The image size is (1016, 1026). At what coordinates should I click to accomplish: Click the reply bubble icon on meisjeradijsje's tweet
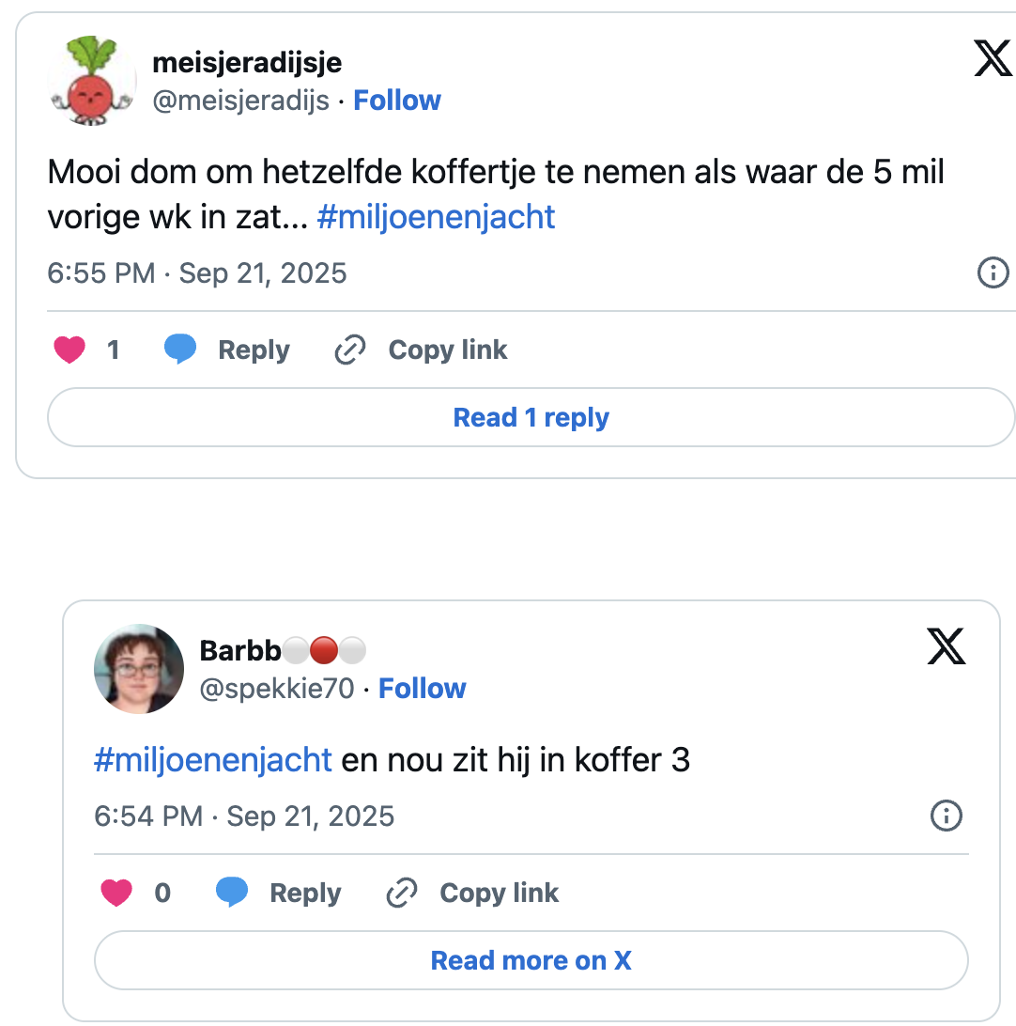(x=180, y=350)
